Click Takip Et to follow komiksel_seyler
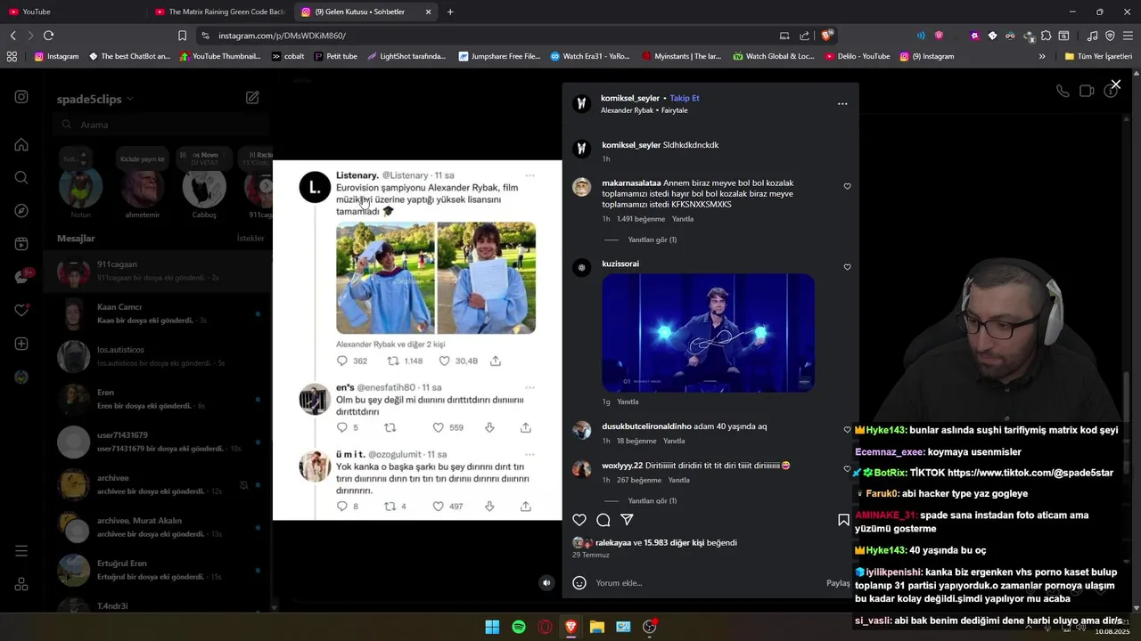Viewport: 1141px width, 641px height. click(685, 98)
